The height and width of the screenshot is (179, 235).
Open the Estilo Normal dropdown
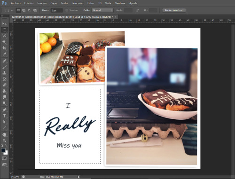102,10
